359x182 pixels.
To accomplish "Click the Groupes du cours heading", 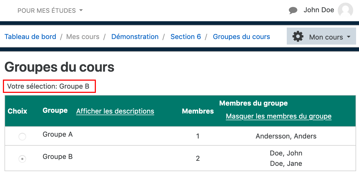I will coord(59,67).
